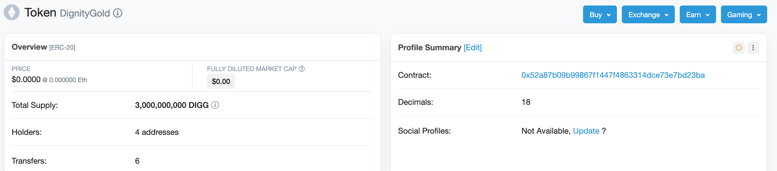Click the $0.0000 price value
The width and height of the screenshot is (777, 171).
26,80
